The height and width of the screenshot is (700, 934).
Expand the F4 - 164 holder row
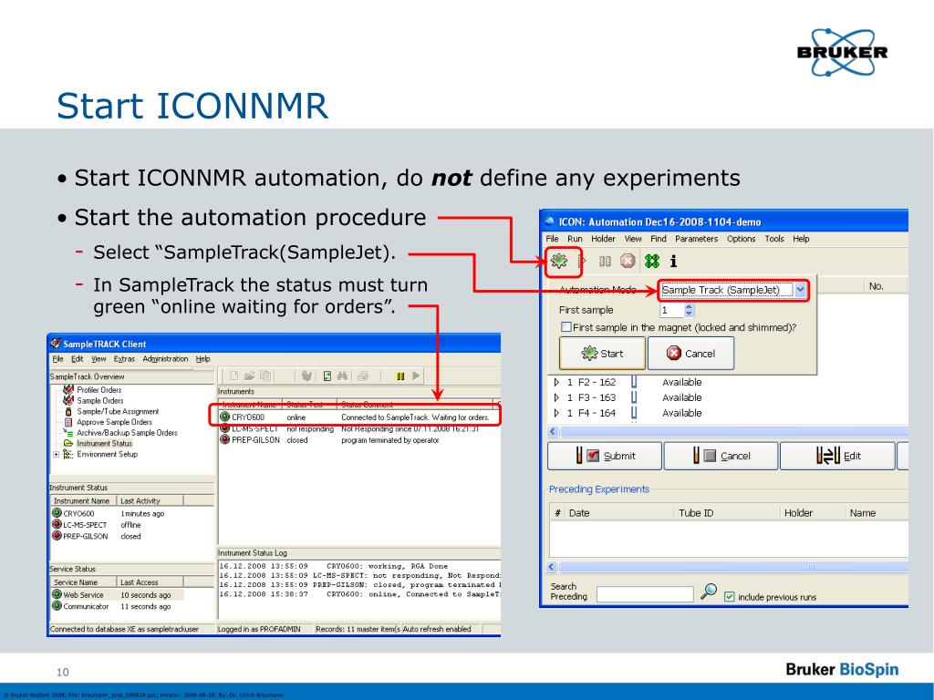click(556, 413)
